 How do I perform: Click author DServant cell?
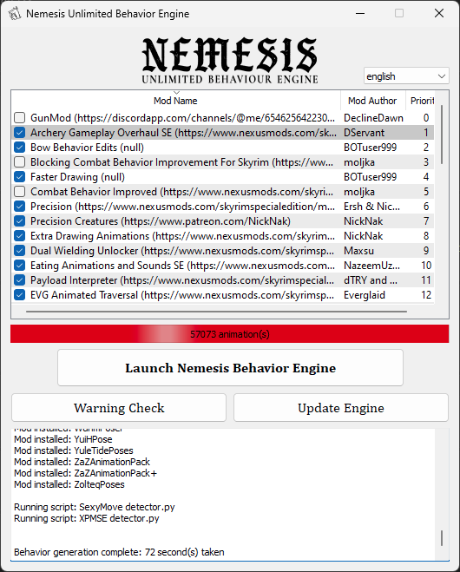364,133
